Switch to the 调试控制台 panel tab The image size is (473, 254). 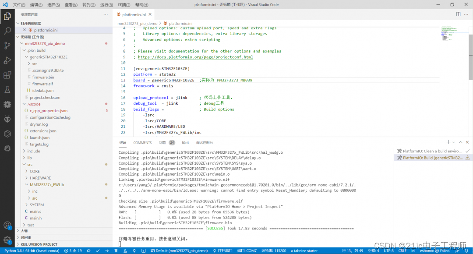(x=204, y=142)
